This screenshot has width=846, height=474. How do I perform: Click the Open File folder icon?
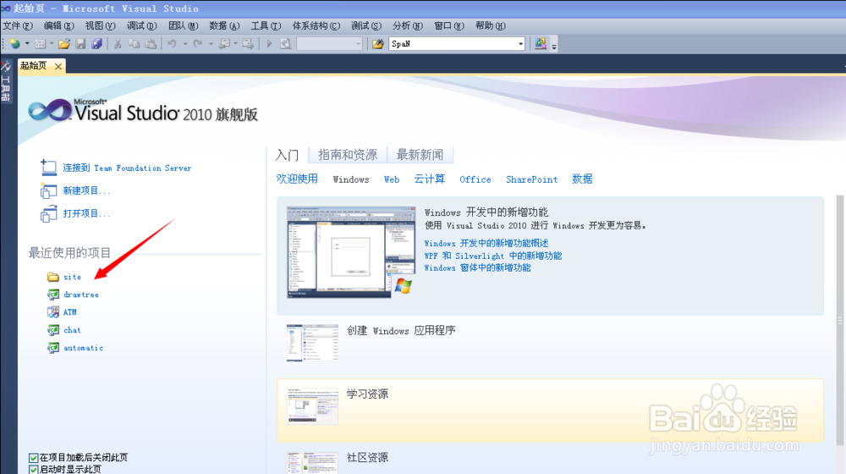(x=64, y=44)
